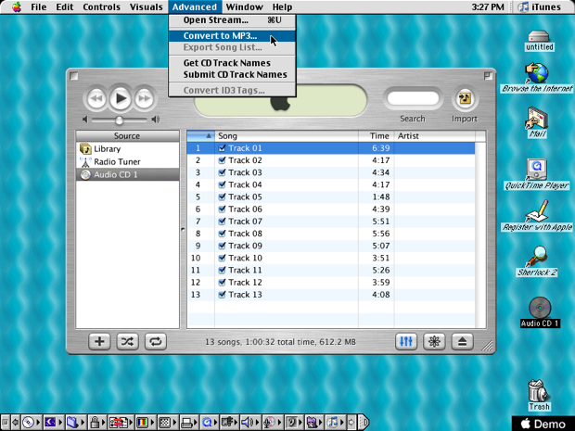This screenshot has height=431, width=575.
Task: Uncheck the Track 01 checkbox
Action: pyautogui.click(x=222, y=148)
